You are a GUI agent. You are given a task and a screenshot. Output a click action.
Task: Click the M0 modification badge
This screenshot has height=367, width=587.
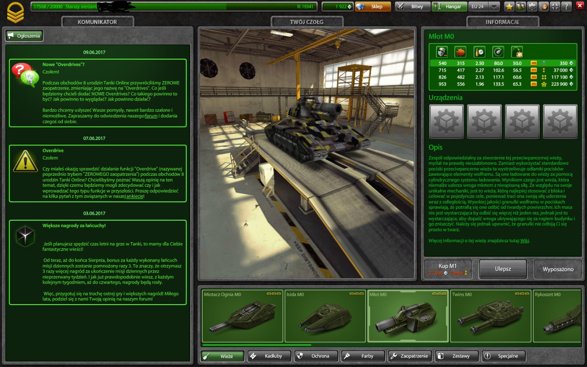534,63
